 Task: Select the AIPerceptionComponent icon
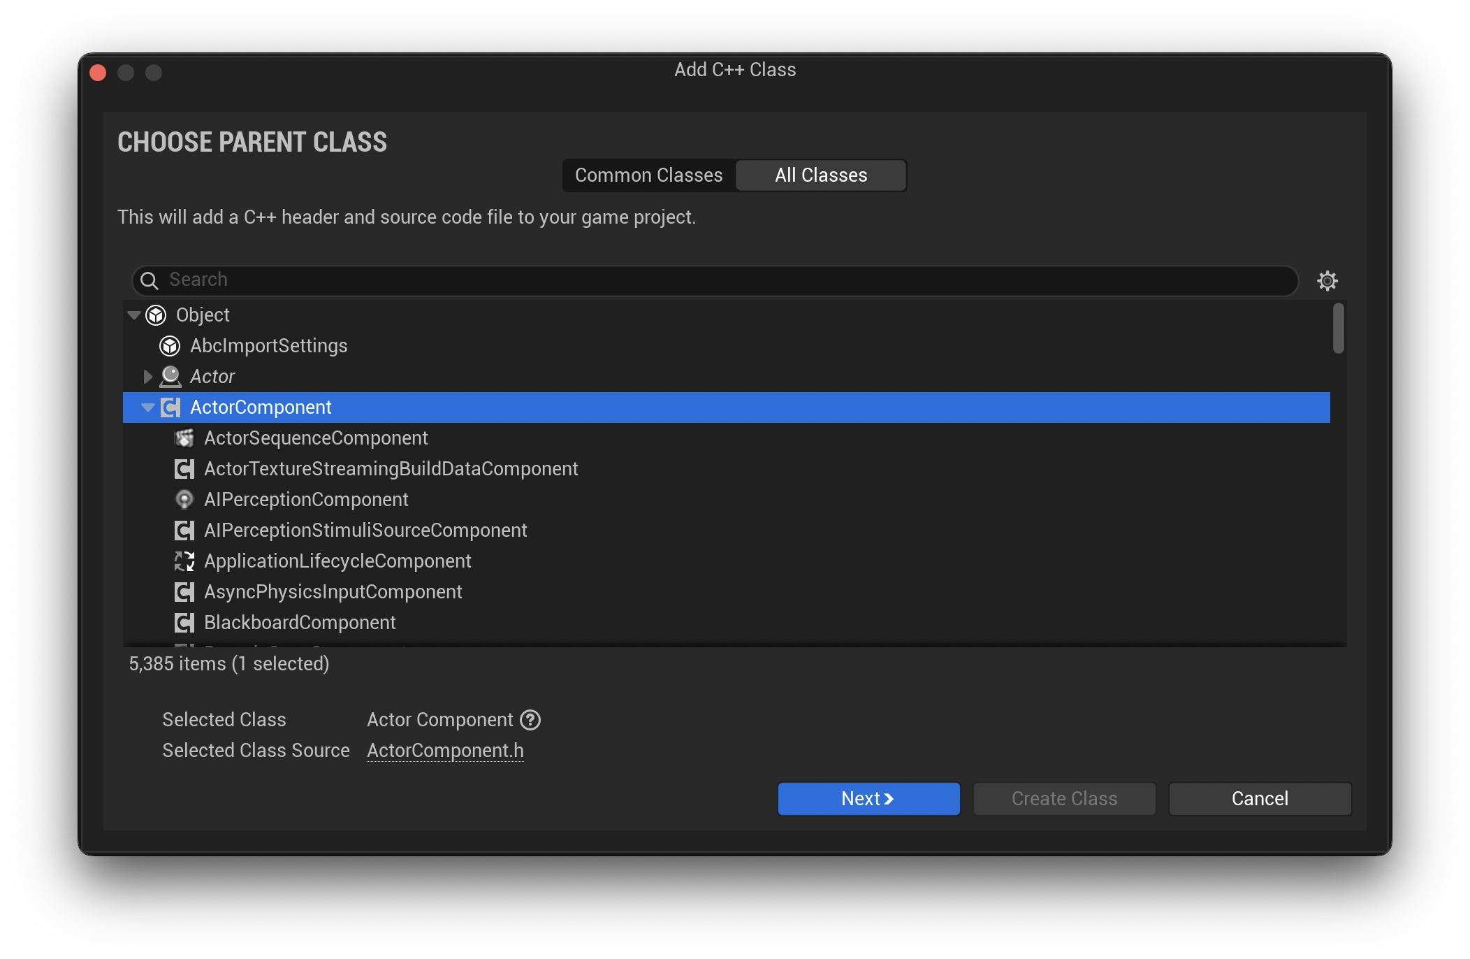pyautogui.click(x=184, y=499)
